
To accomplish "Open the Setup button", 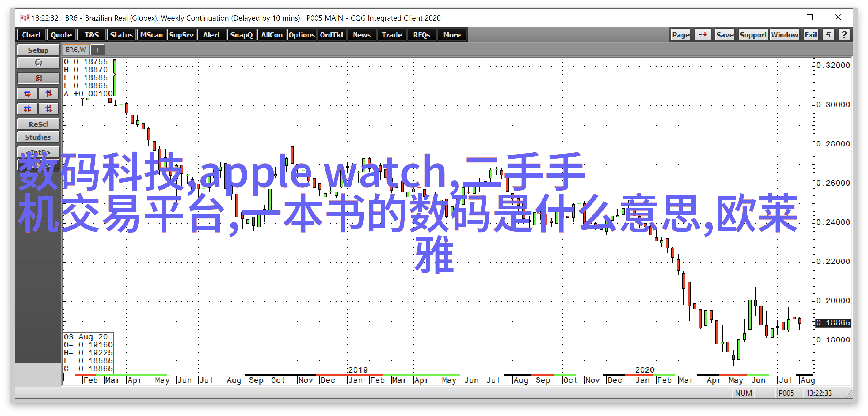I will point(38,50).
